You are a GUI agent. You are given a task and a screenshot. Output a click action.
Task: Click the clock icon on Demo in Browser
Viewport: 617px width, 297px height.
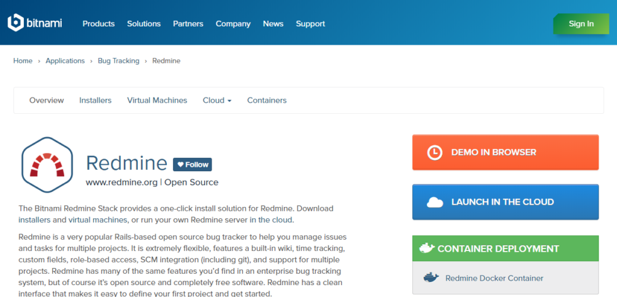435,152
